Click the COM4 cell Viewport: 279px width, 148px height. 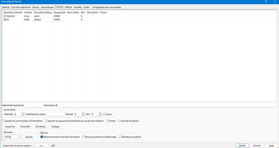click(x=57, y=16)
